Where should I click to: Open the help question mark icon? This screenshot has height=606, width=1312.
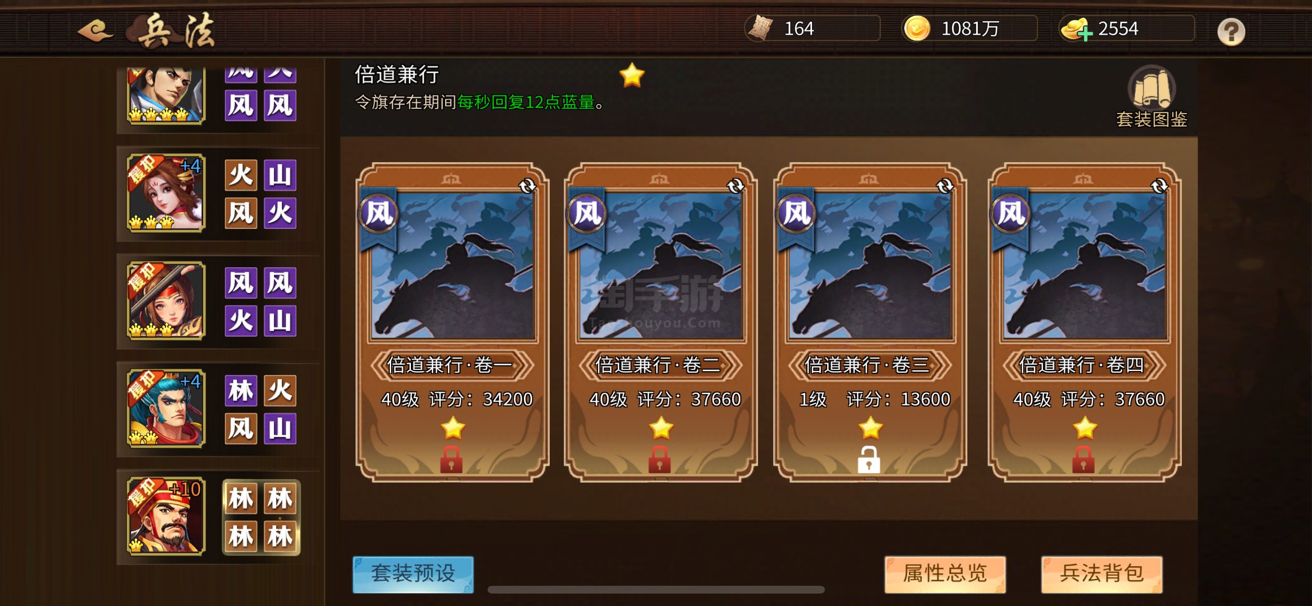pyautogui.click(x=1231, y=32)
